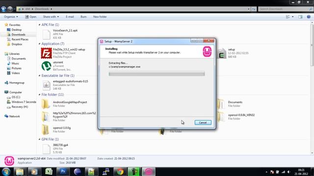314x176 pixels.
Task: Select the 3061730.gp4 file icon
Action: 46,149
